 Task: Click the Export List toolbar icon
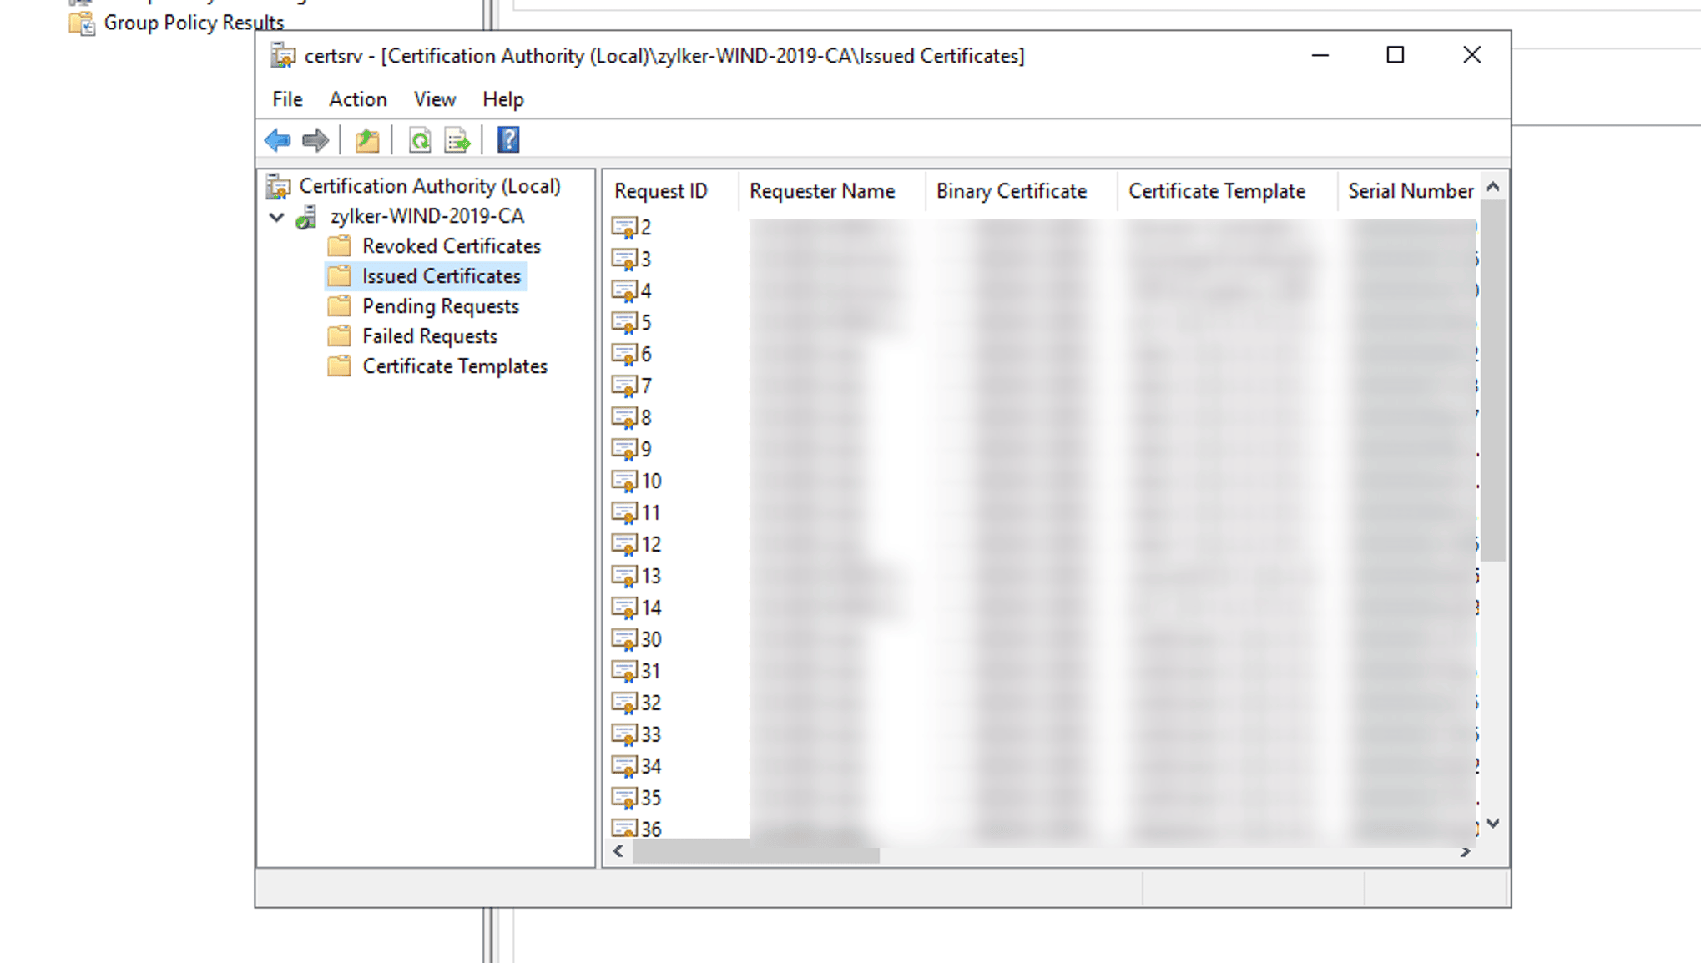click(x=457, y=140)
